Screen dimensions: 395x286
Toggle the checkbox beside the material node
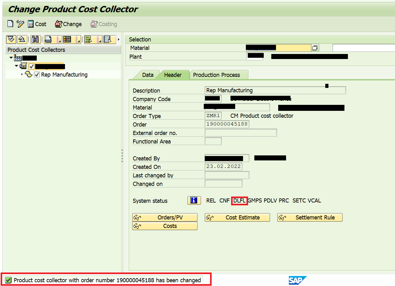click(31, 66)
